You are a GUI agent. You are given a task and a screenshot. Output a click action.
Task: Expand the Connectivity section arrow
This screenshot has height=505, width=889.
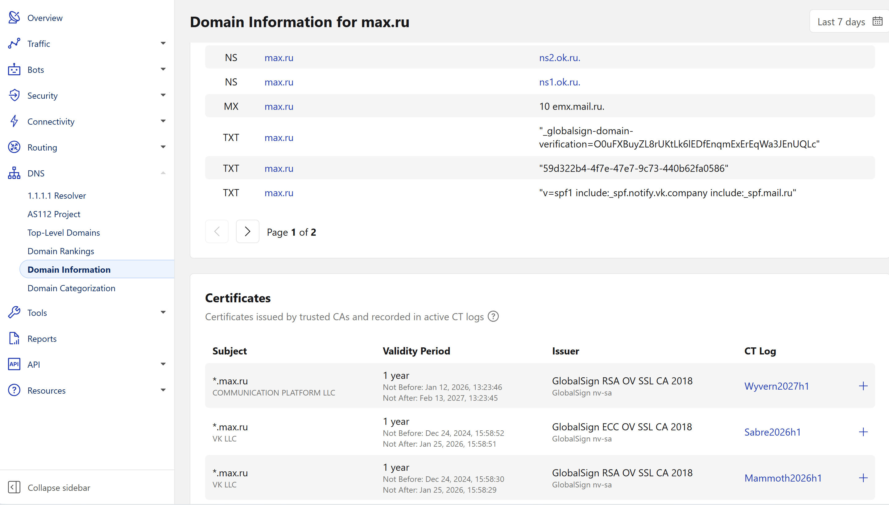click(x=163, y=121)
